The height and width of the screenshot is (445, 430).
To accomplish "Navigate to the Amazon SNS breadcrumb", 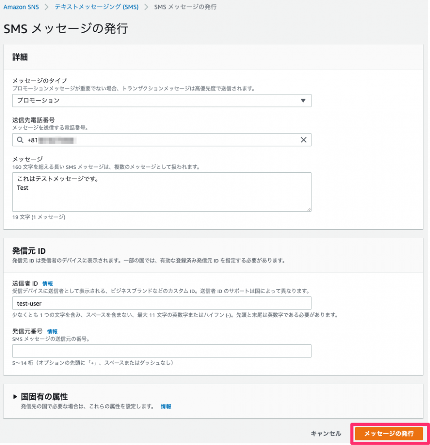I will click(x=21, y=7).
